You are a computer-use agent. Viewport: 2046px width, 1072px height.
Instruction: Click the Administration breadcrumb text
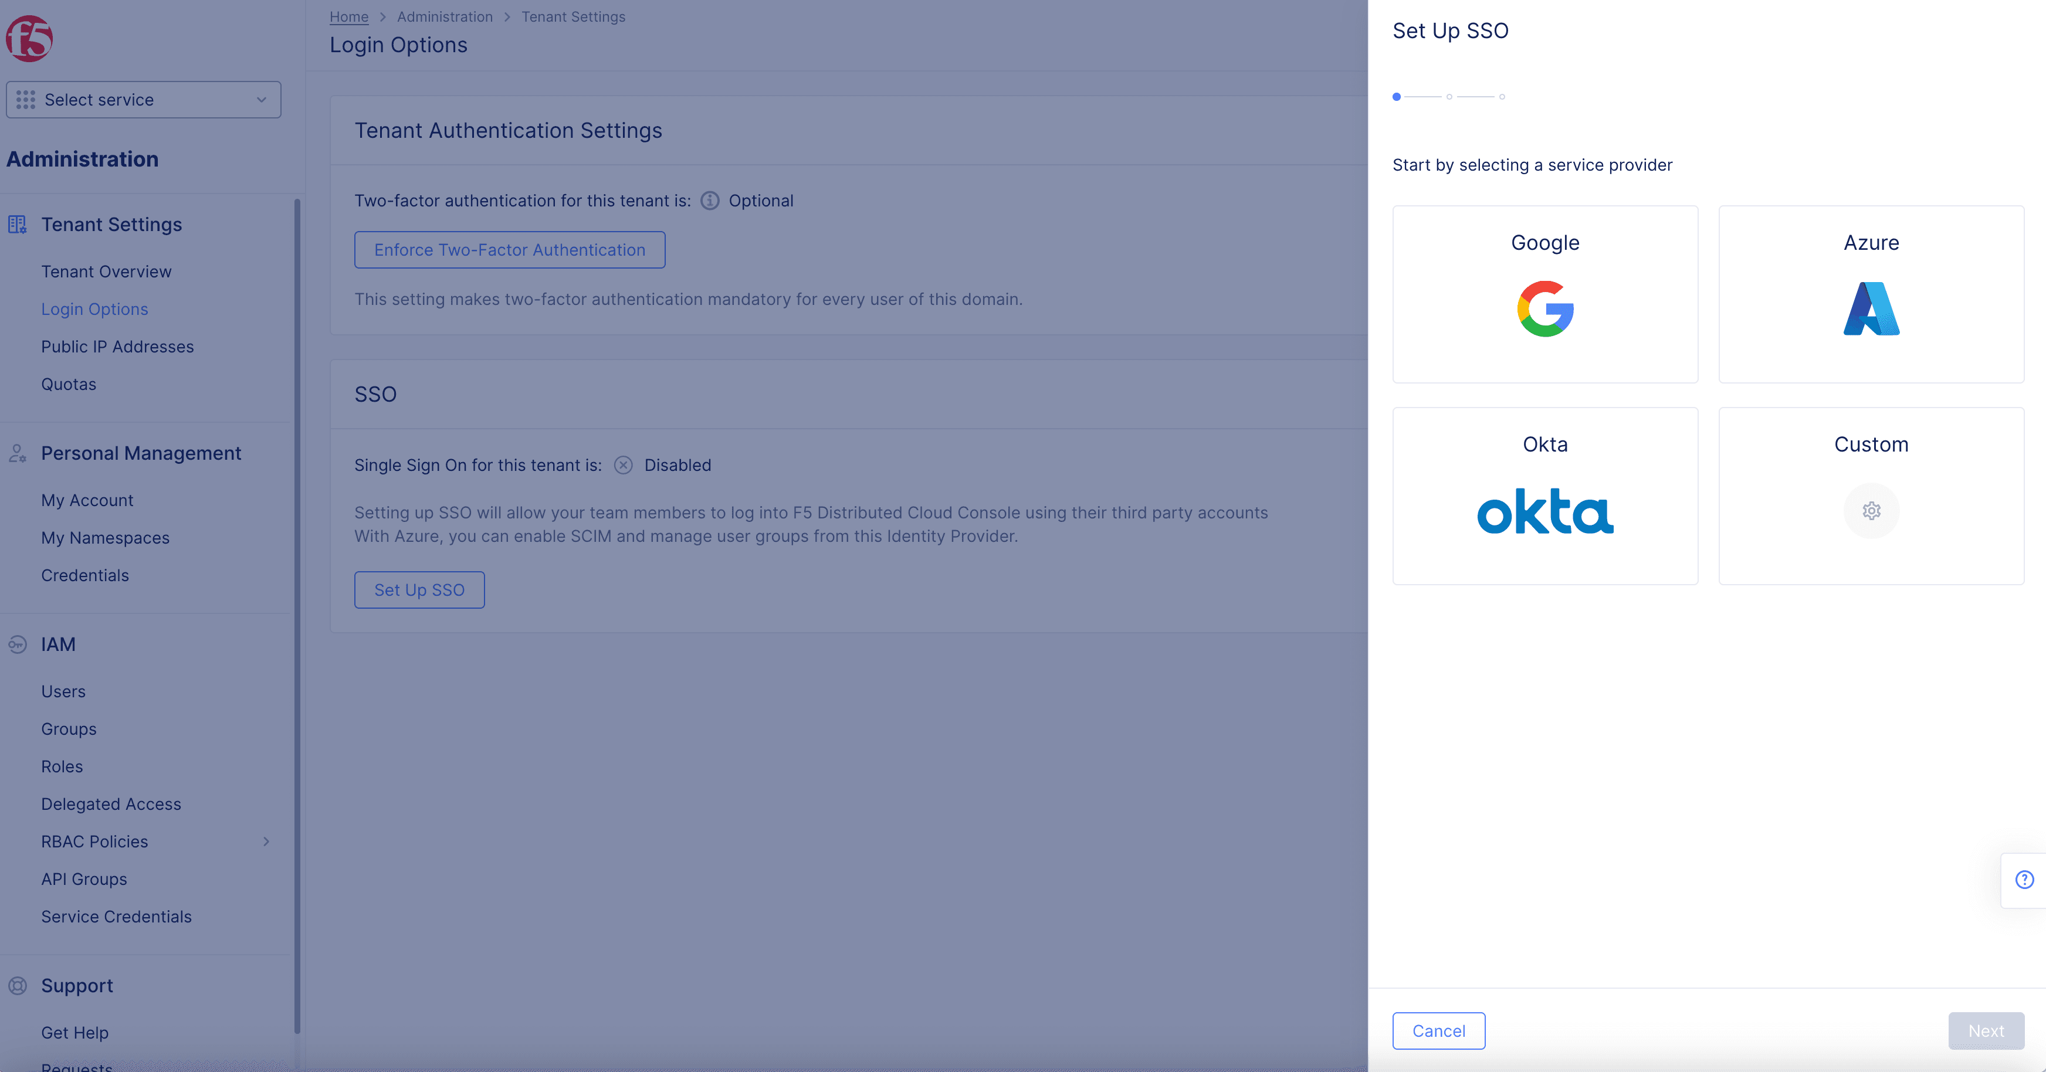coord(445,16)
